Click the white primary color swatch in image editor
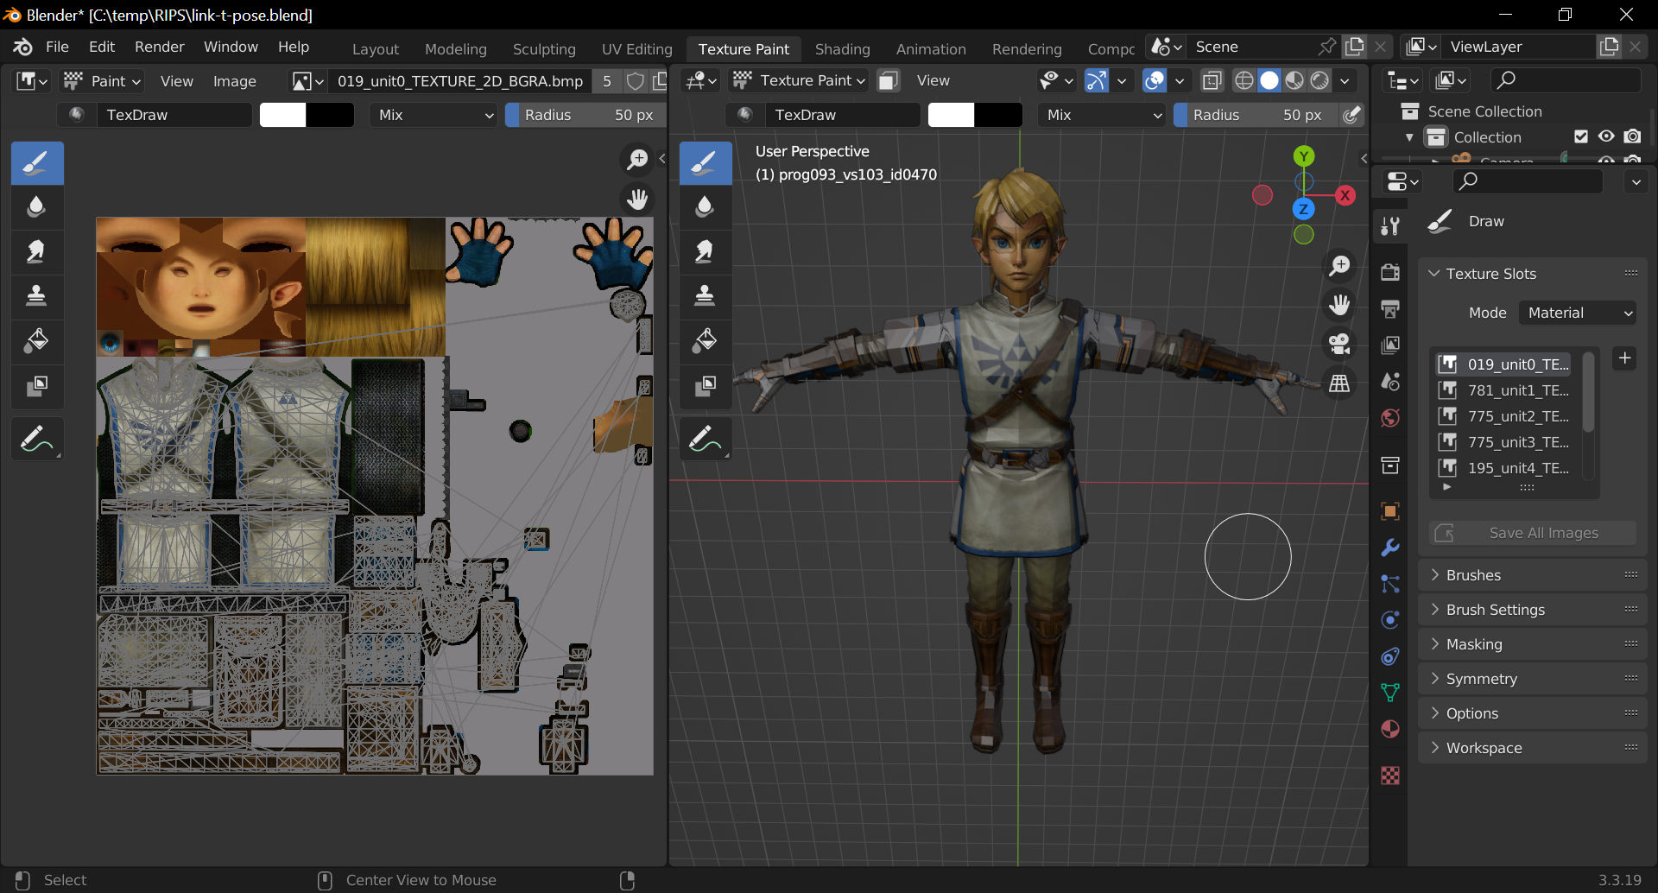This screenshot has width=1658, height=893. [283, 115]
